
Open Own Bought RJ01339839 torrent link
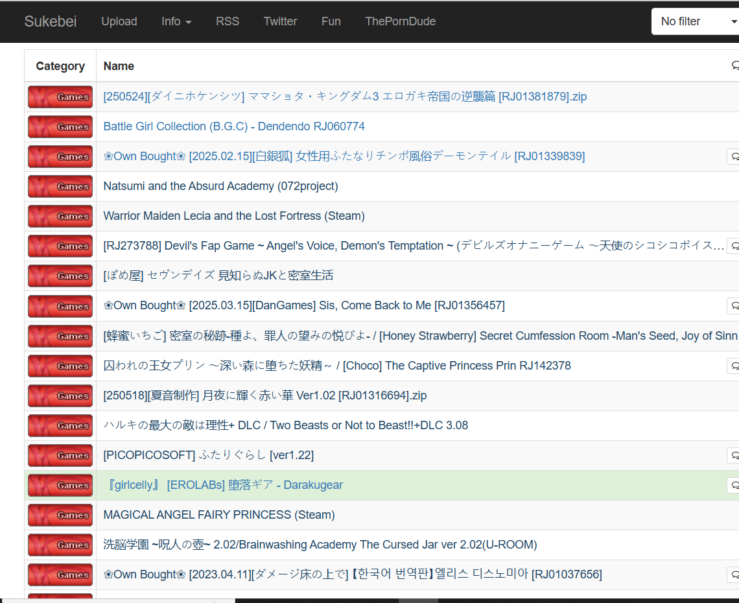click(344, 156)
